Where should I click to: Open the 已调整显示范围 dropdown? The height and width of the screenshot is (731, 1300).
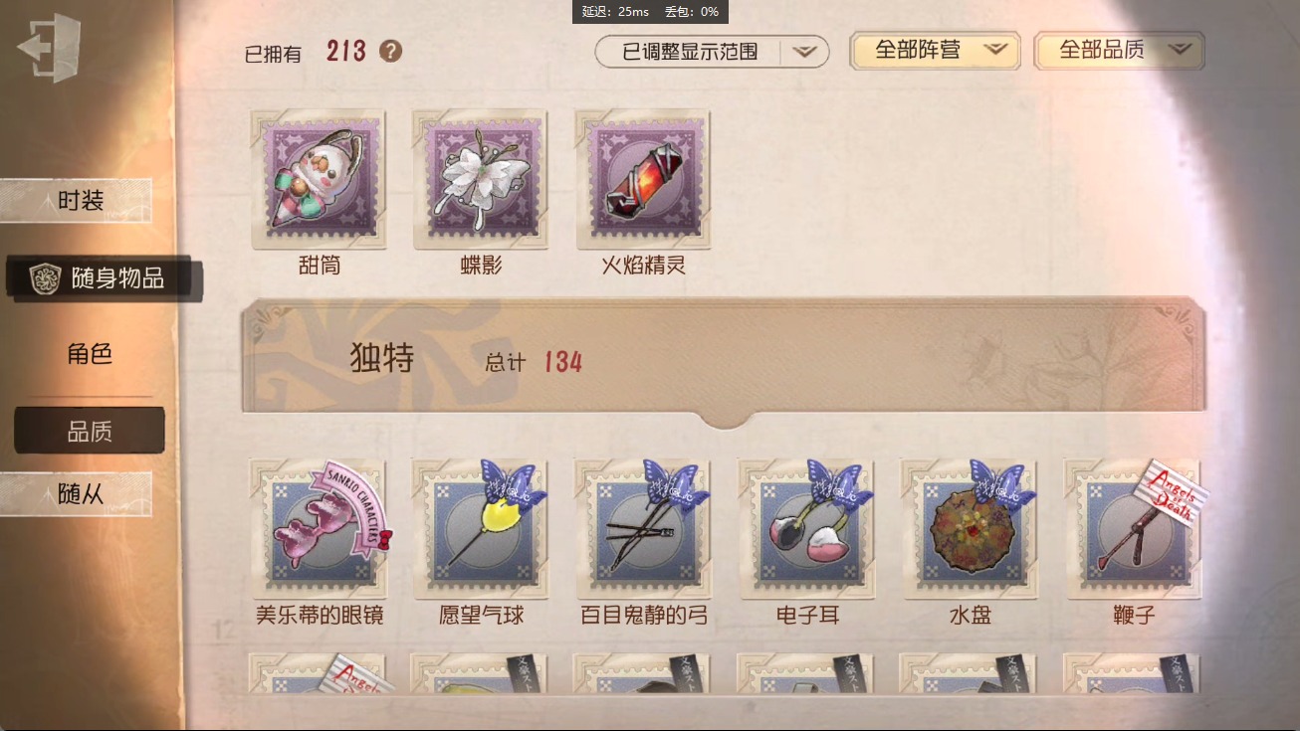712,52
